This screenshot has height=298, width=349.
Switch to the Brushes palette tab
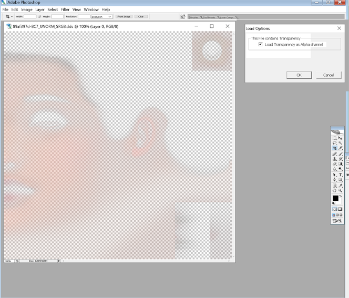click(194, 17)
